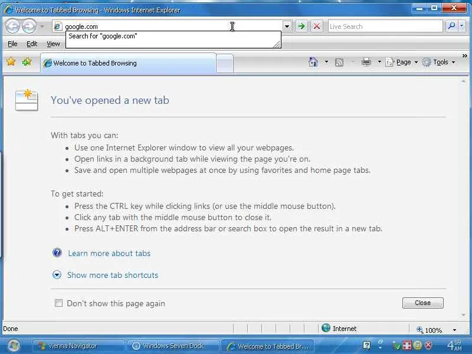
Task: Check Don't show this page again
Action: [58, 303]
